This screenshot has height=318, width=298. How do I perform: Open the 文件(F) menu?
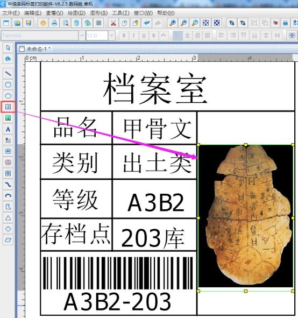point(11,13)
